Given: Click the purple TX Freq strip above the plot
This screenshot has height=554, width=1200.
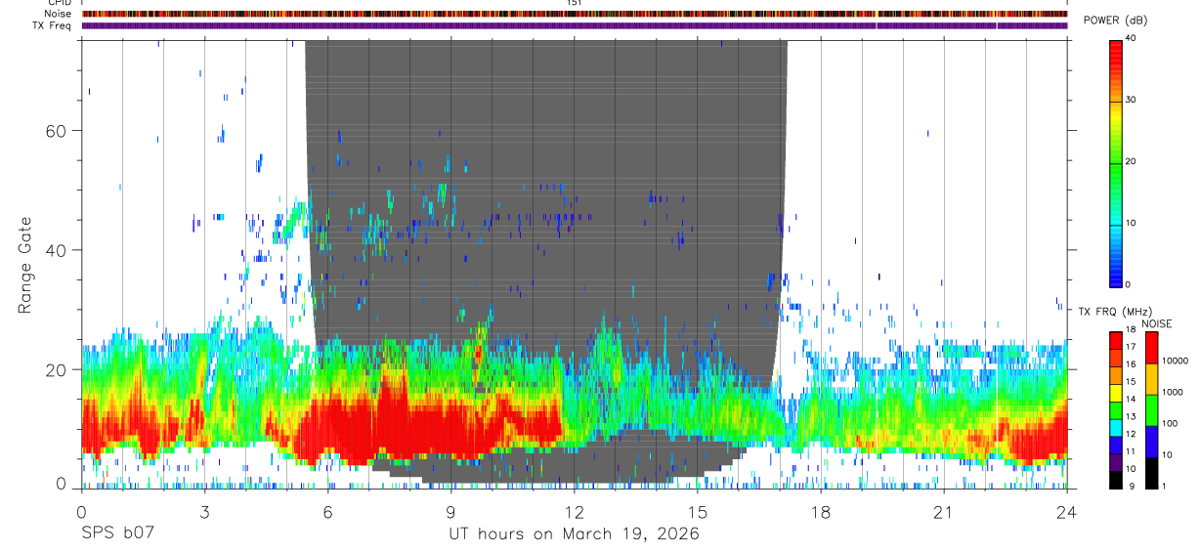Looking at the screenshot, I should tap(574, 25).
